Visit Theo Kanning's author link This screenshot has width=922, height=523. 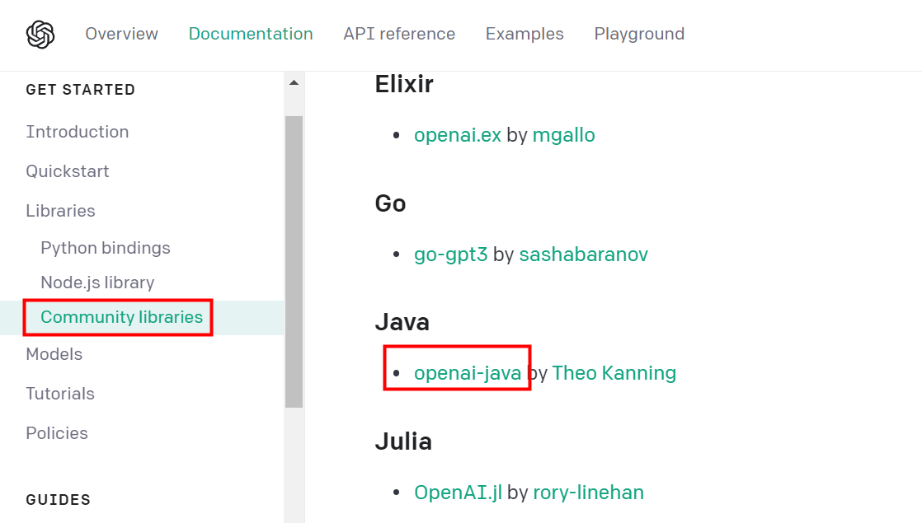pyautogui.click(x=614, y=373)
